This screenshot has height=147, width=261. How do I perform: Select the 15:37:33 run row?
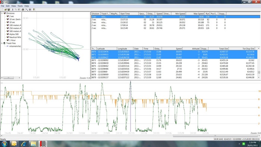(176, 19)
